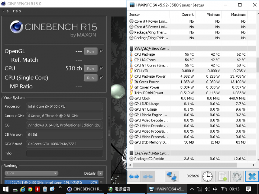Open Cinebench Help menu
The image size is (259, 194).
pyautogui.click(x=17, y=11)
